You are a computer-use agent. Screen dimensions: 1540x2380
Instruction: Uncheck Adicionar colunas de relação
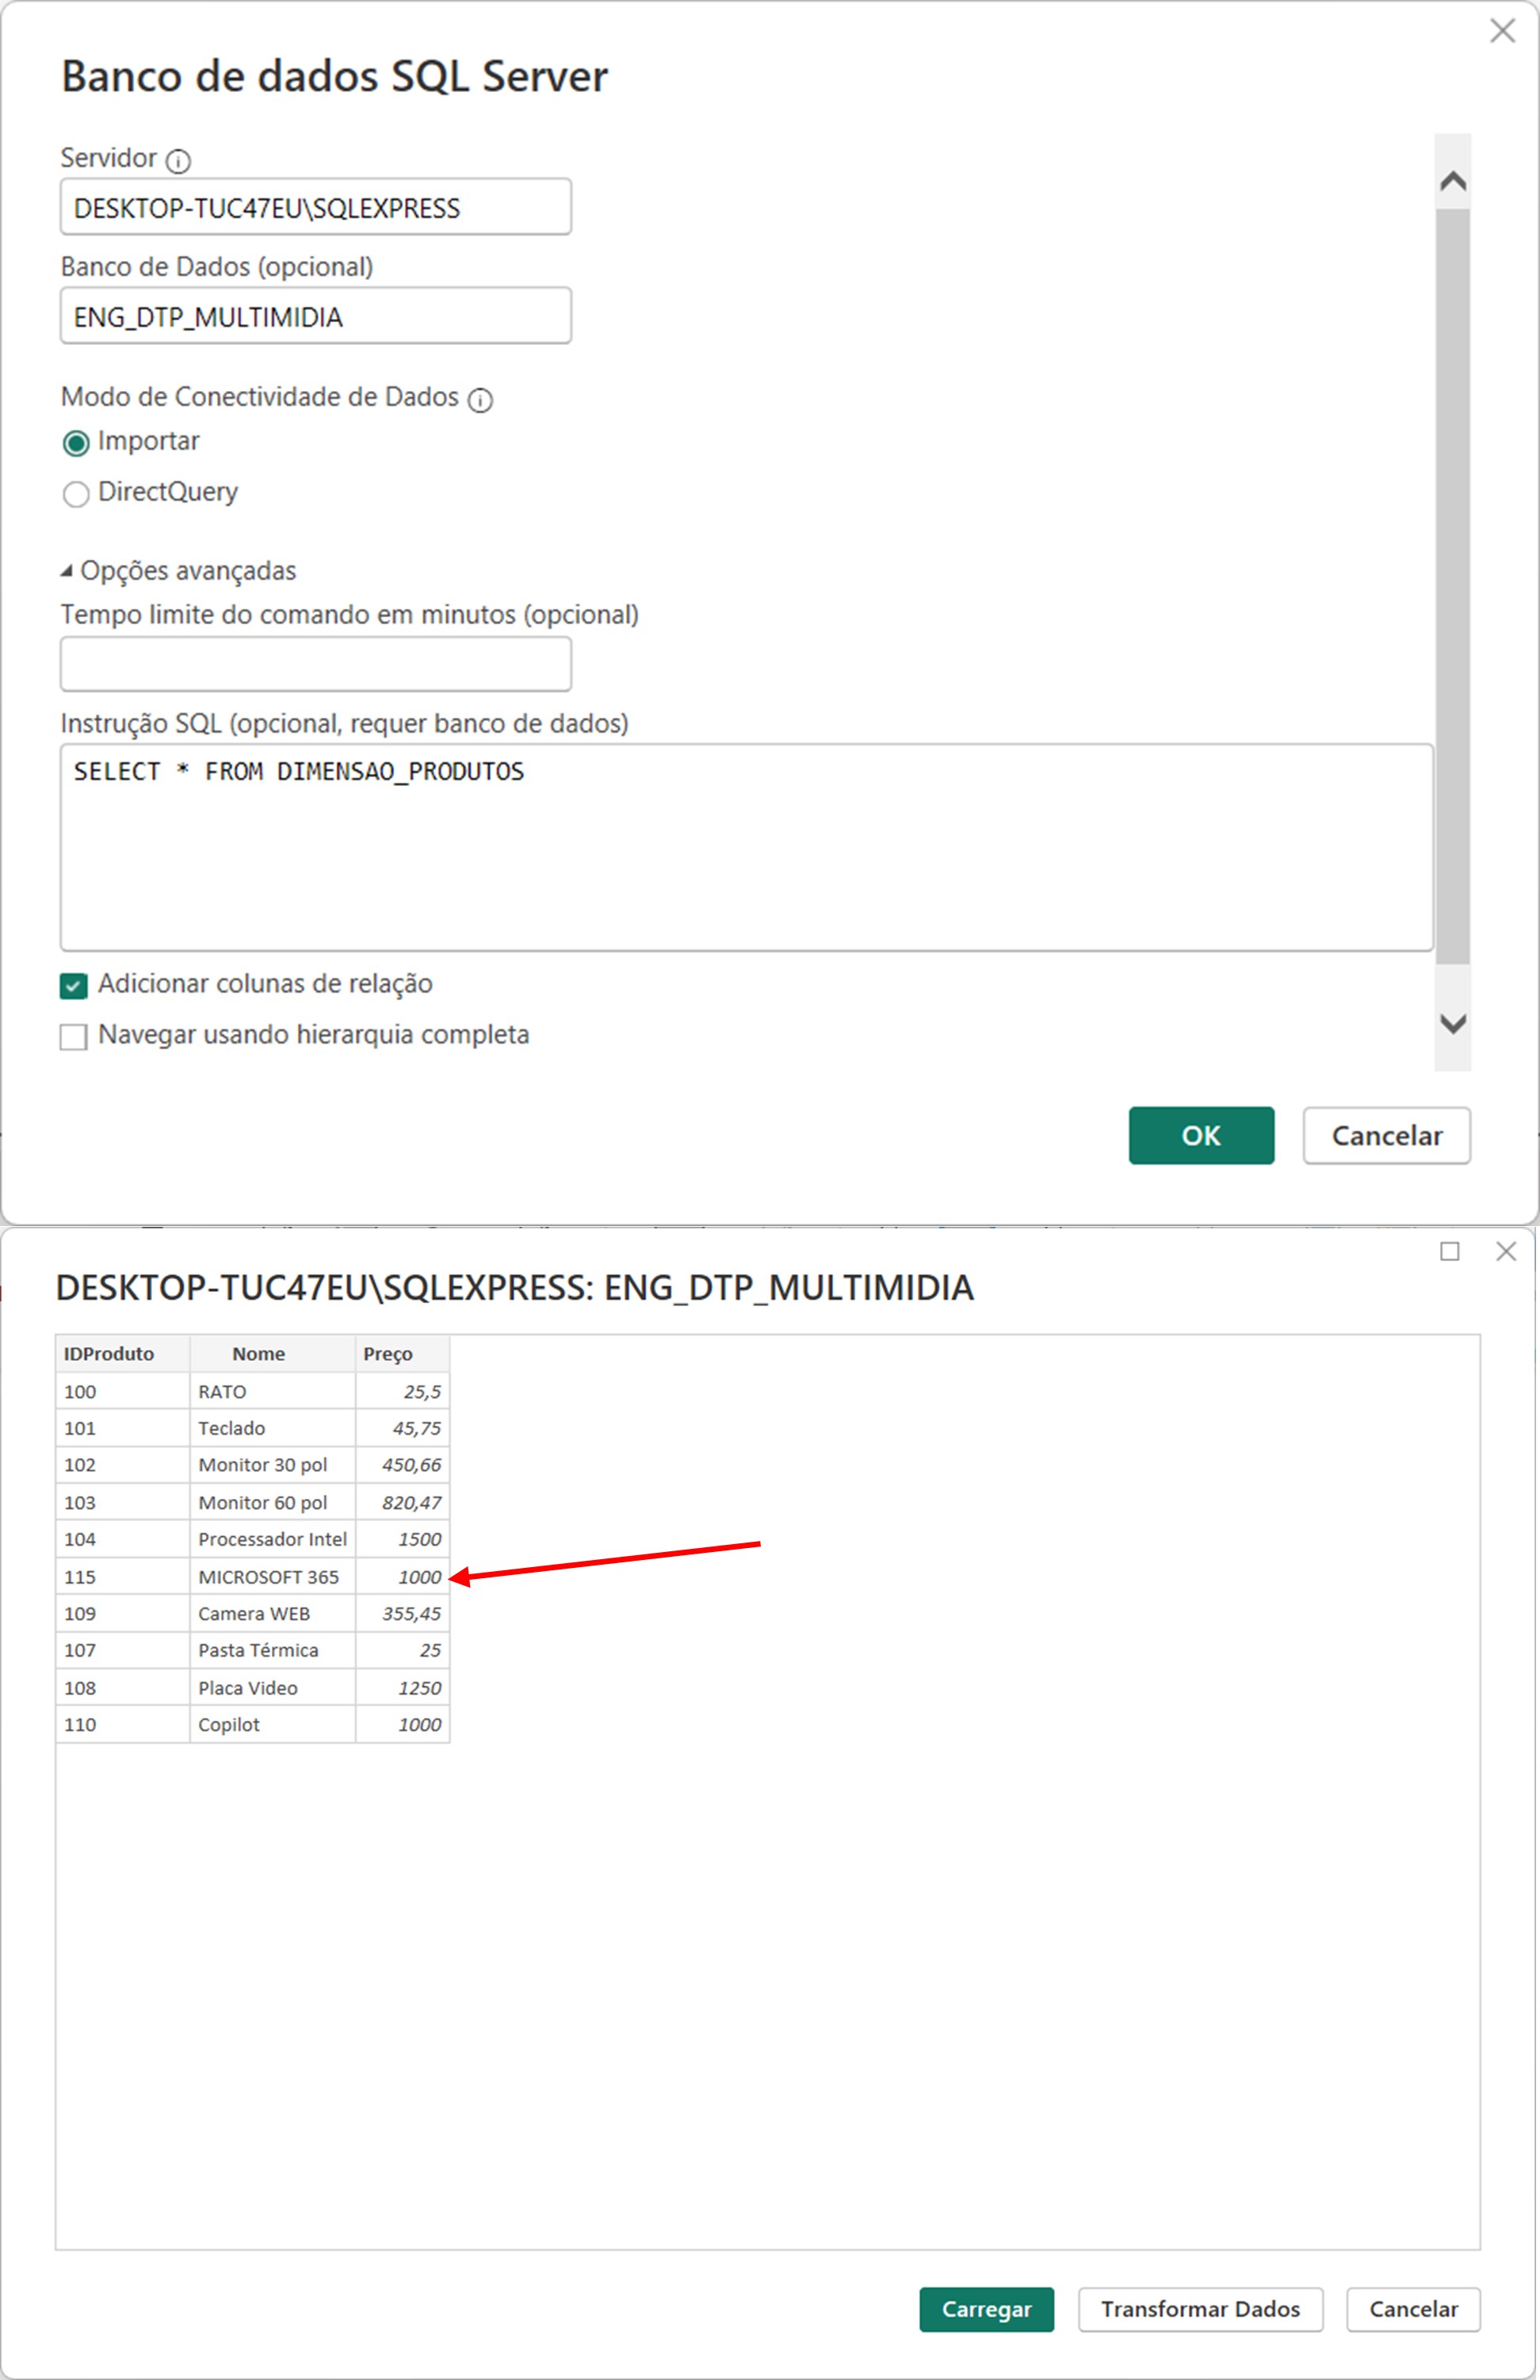[74, 986]
